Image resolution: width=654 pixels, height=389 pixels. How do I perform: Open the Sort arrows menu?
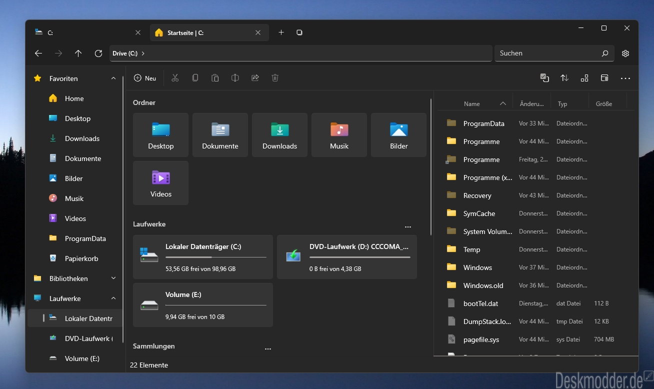564,78
